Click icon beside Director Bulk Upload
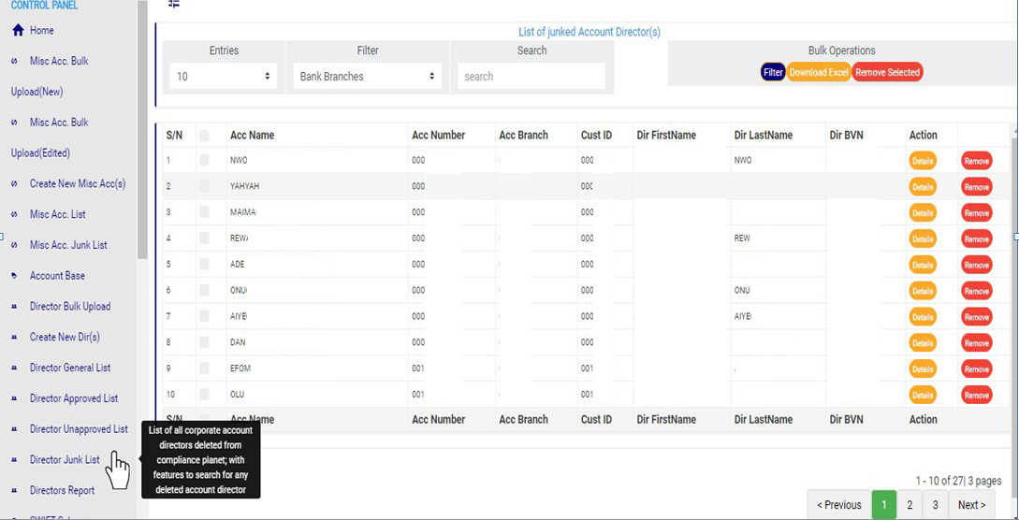Image resolution: width=1019 pixels, height=520 pixels. coord(14,307)
